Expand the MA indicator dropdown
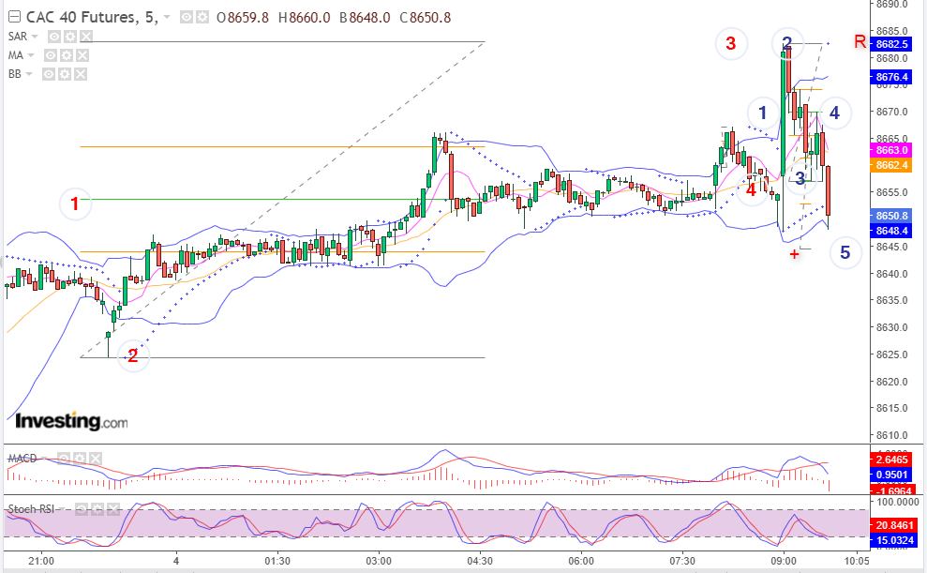 (31, 55)
